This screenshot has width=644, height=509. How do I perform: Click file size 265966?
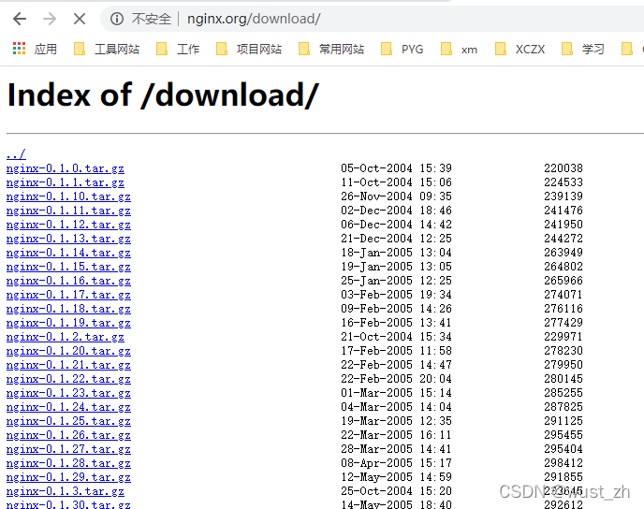(563, 281)
